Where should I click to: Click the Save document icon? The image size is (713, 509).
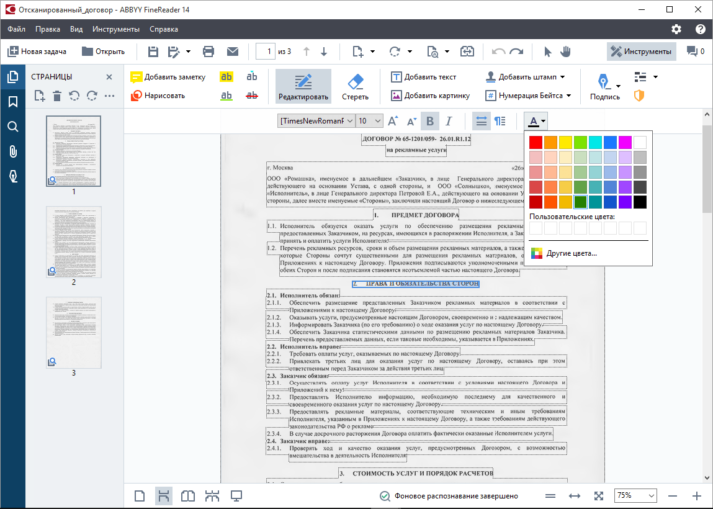(x=153, y=52)
